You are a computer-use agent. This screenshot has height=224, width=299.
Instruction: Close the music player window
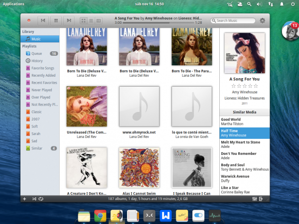pos(29,20)
